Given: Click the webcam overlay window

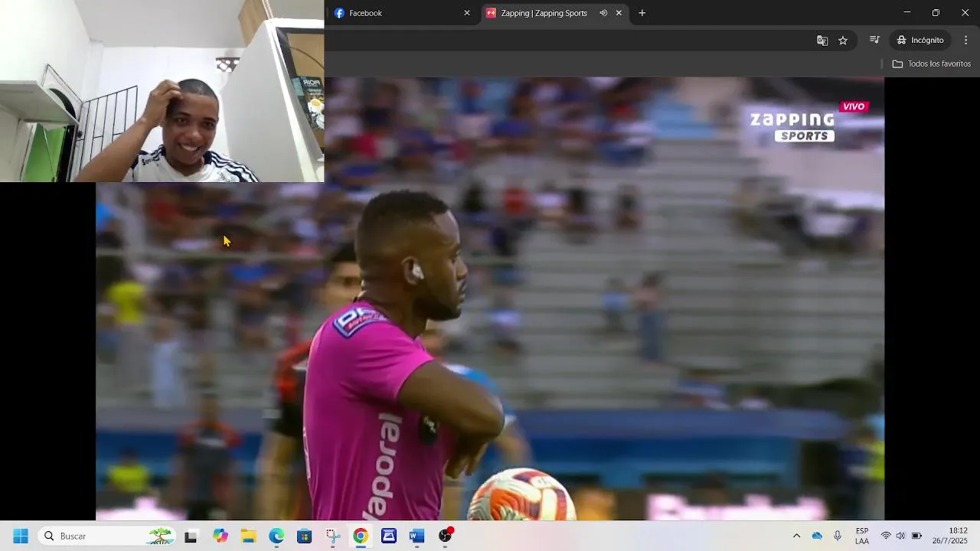Looking at the screenshot, I should [162, 91].
